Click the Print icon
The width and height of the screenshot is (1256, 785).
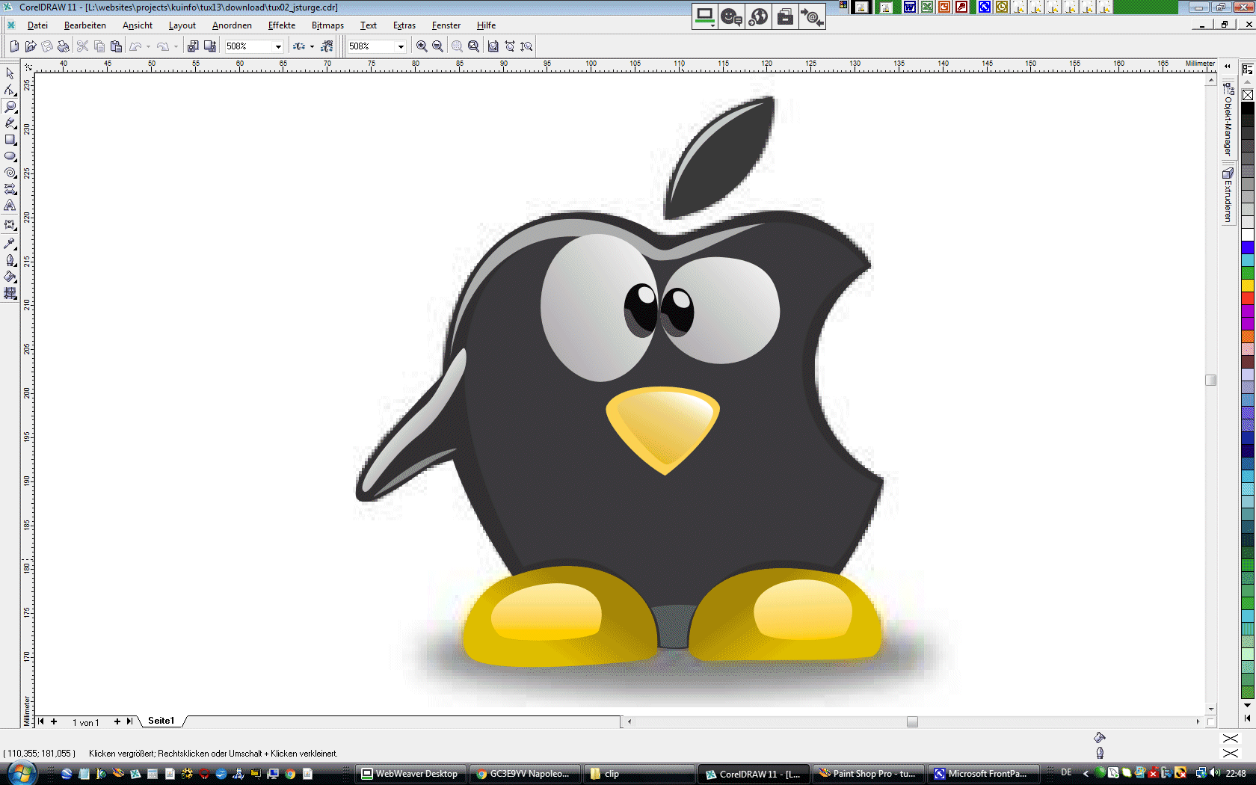64,46
